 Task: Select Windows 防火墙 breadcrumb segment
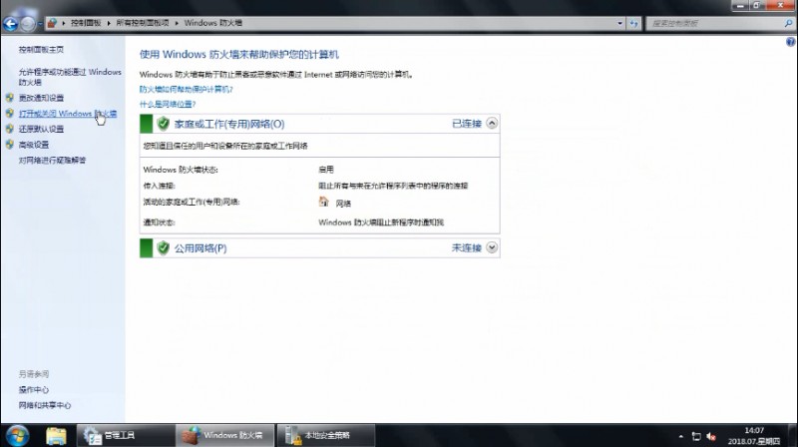pos(213,23)
